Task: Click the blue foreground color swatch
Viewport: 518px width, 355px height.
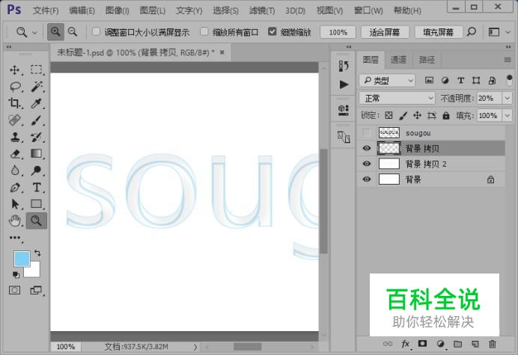Action: (20, 257)
